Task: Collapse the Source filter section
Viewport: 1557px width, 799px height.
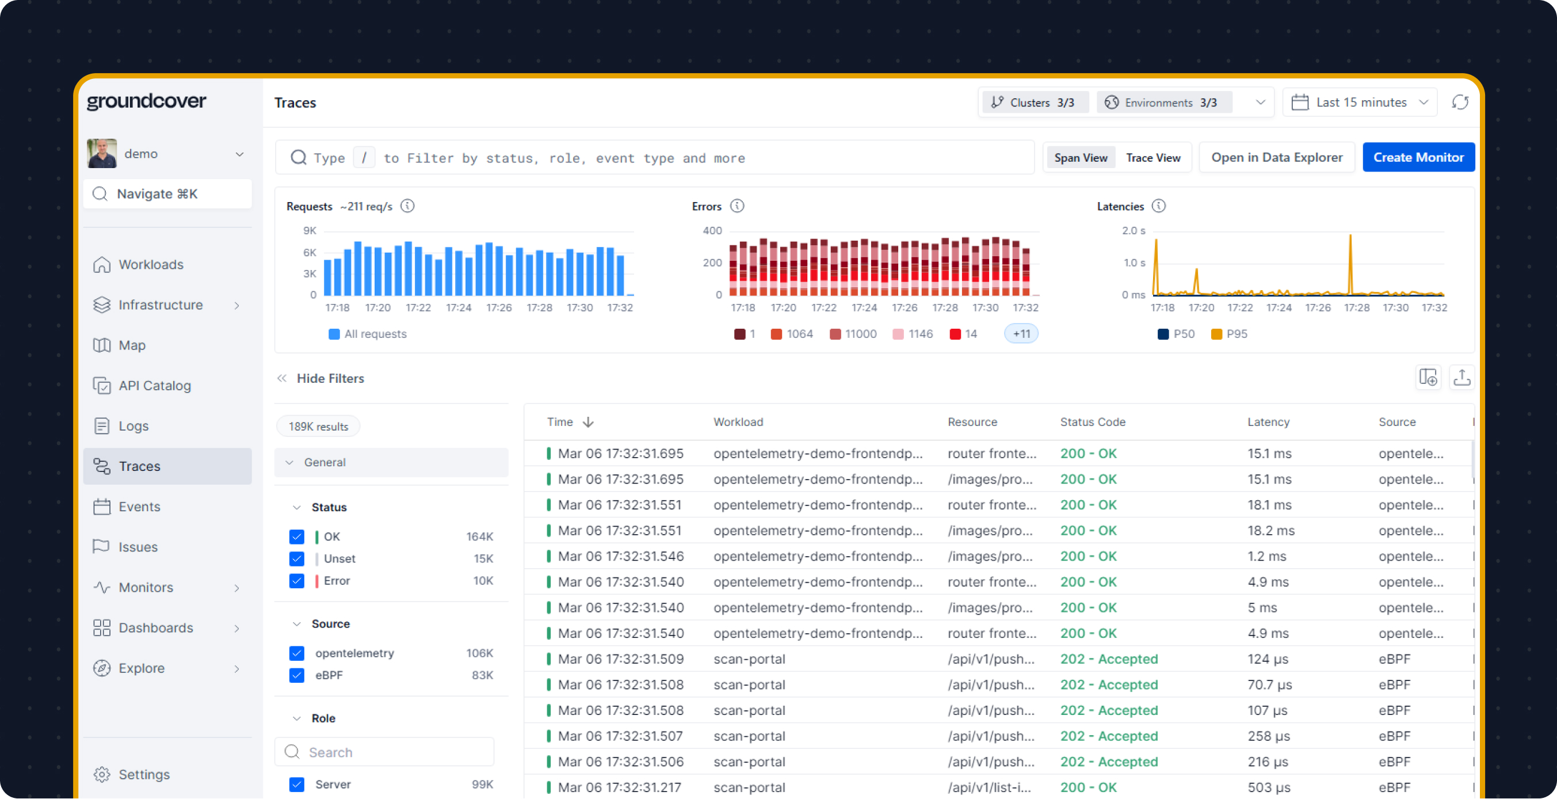Action: (297, 623)
